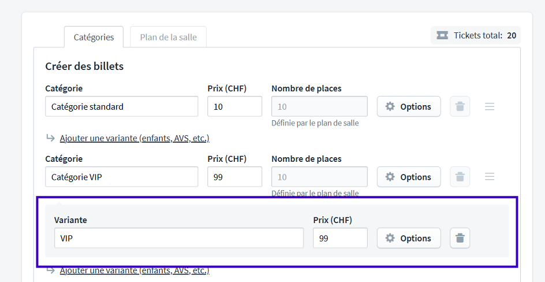The height and width of the screenshot is (282, 545).
Task: Open Options for the Catégorie standard row
Action: (x=409, y=106)
